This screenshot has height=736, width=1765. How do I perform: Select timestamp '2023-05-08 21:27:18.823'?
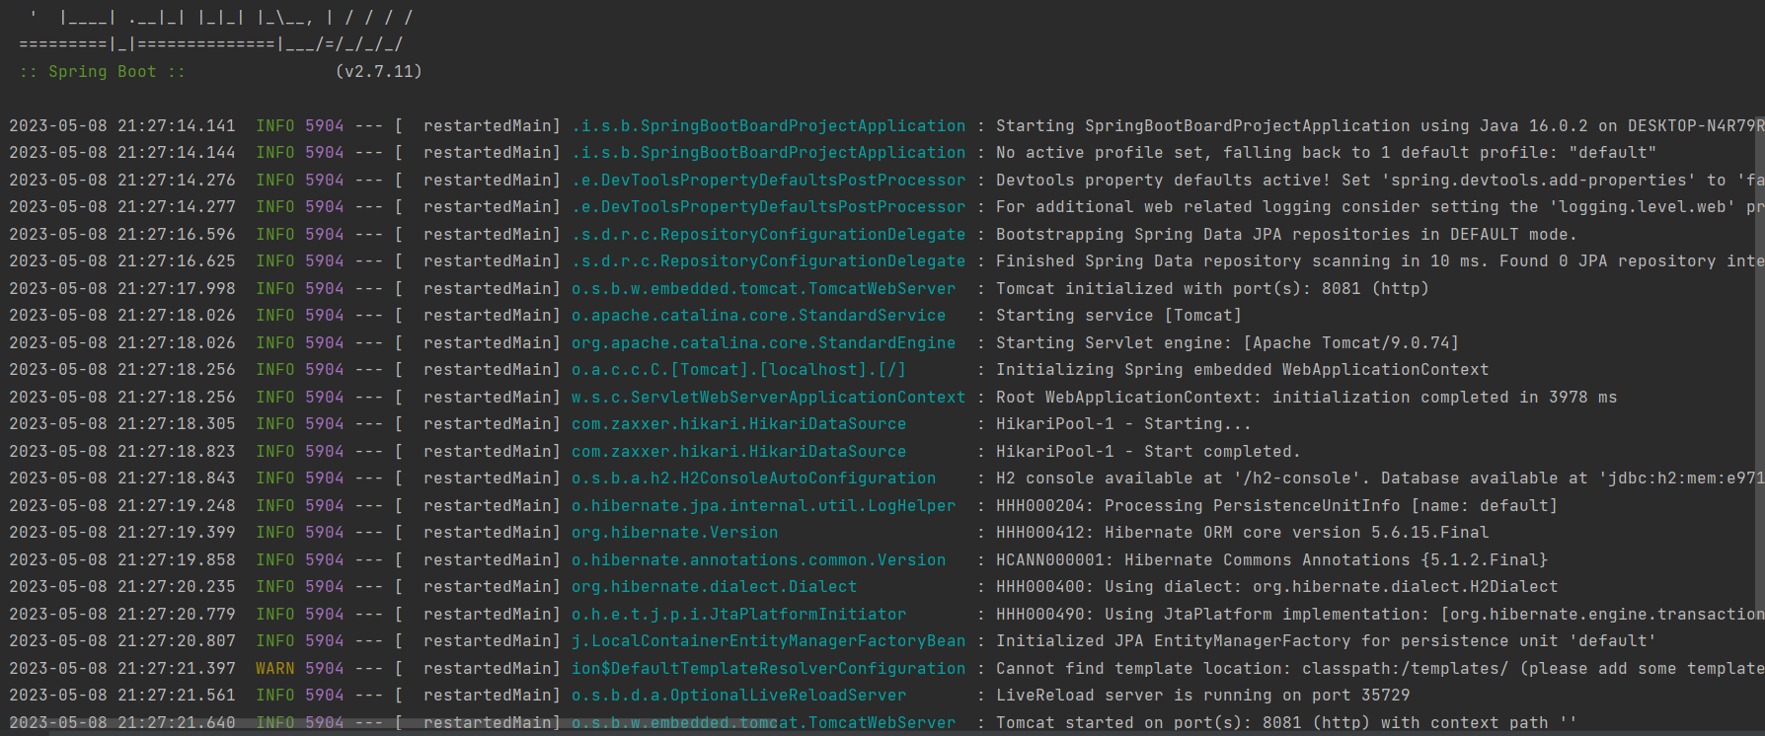tap(122, 451)
